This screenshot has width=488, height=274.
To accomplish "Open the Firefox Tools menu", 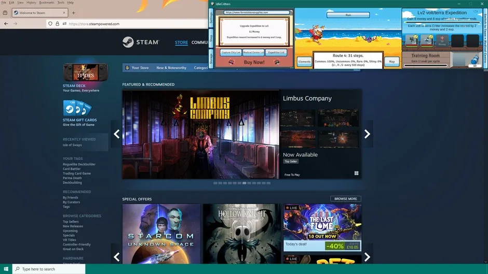I will click(61, 3).
